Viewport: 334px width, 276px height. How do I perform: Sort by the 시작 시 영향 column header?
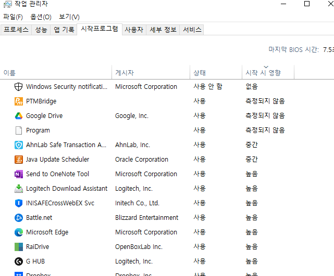click(x=268, y=73)
